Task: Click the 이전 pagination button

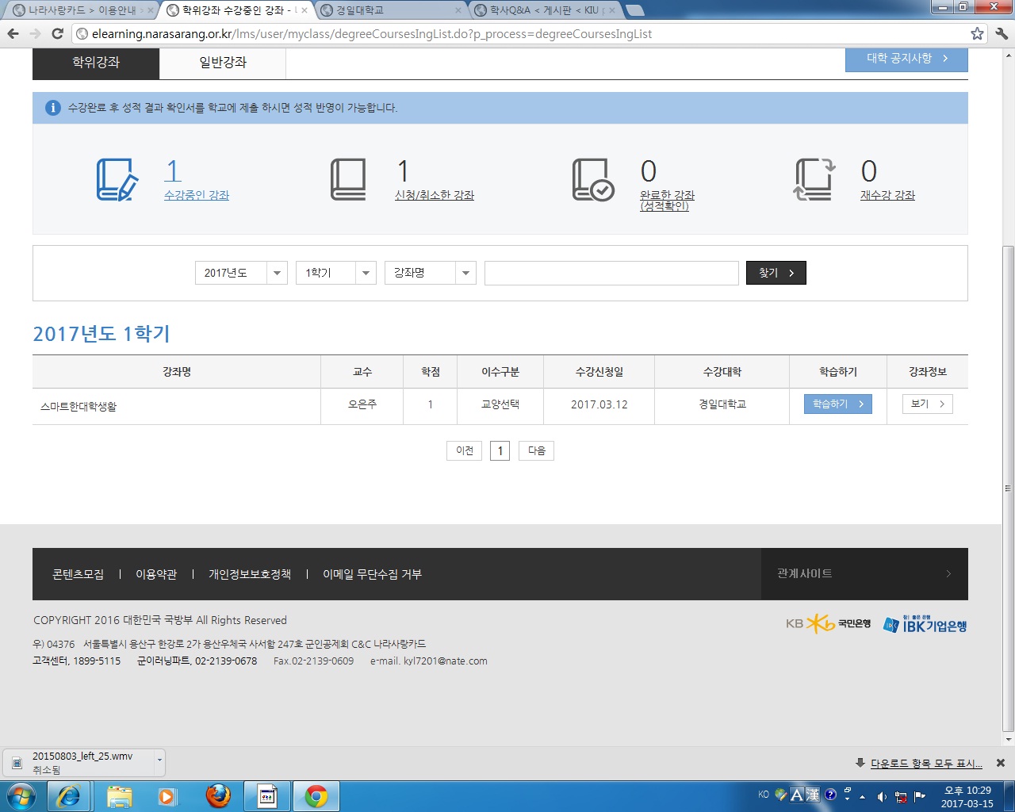Action: pyautogui.click(x=465, y=450)
